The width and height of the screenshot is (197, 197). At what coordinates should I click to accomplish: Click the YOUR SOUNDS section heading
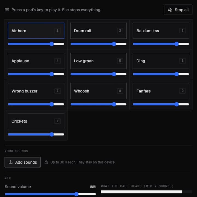tap(16, 151)
